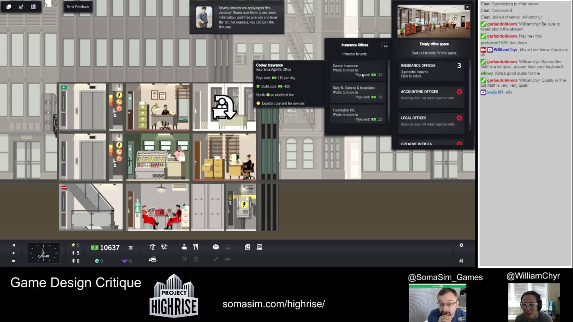Click the tutorial advisor portrait
Viewport: 573px width, 322px height.
[x=204, y=17]
